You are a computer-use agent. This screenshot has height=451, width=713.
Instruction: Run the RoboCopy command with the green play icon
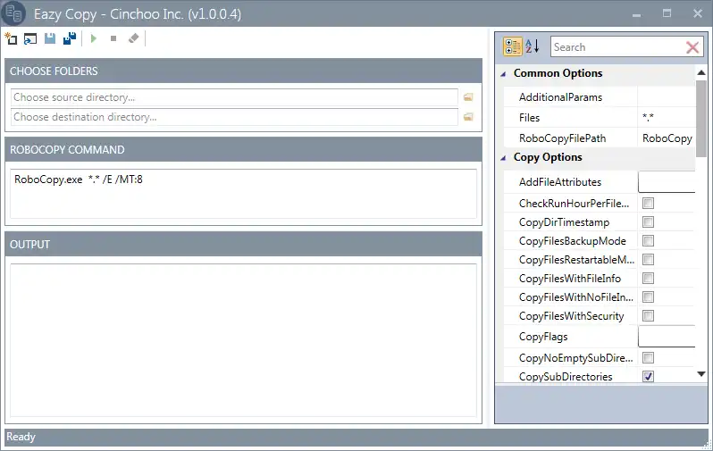pyautogui.click(x=94, y=38)
